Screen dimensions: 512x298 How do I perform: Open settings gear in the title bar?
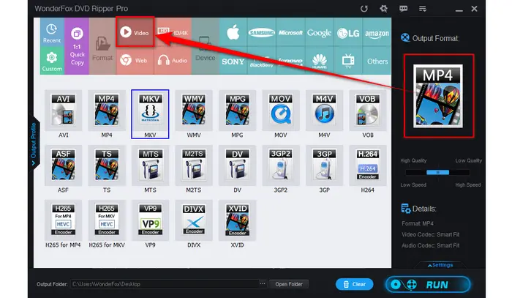click(x=384, y=9)
